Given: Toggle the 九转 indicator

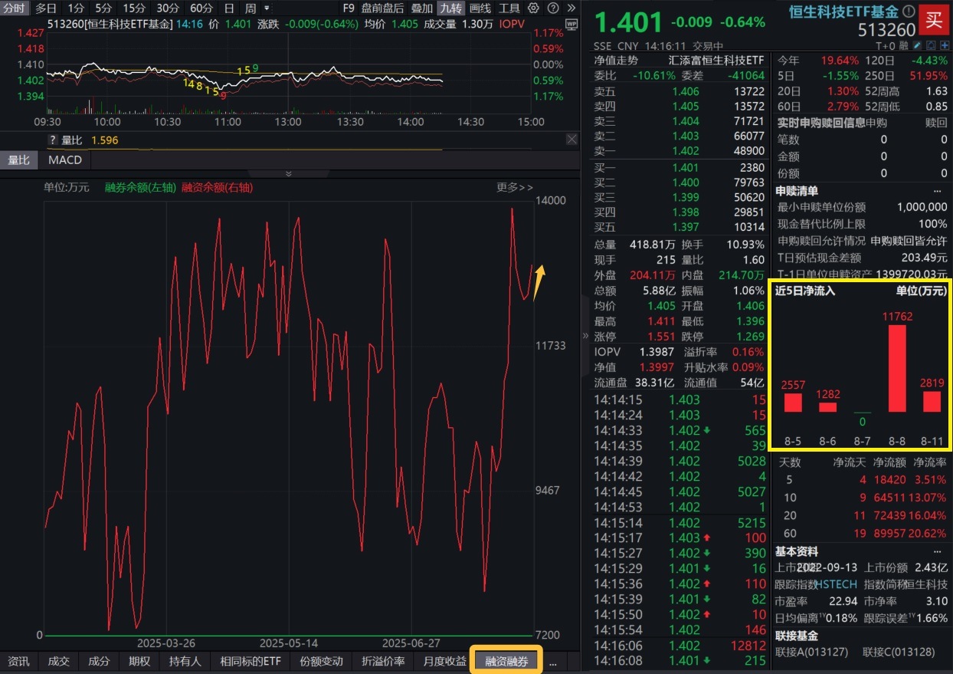Looking at the screenshot, I should pyautogui.click(x=450, y=8).
